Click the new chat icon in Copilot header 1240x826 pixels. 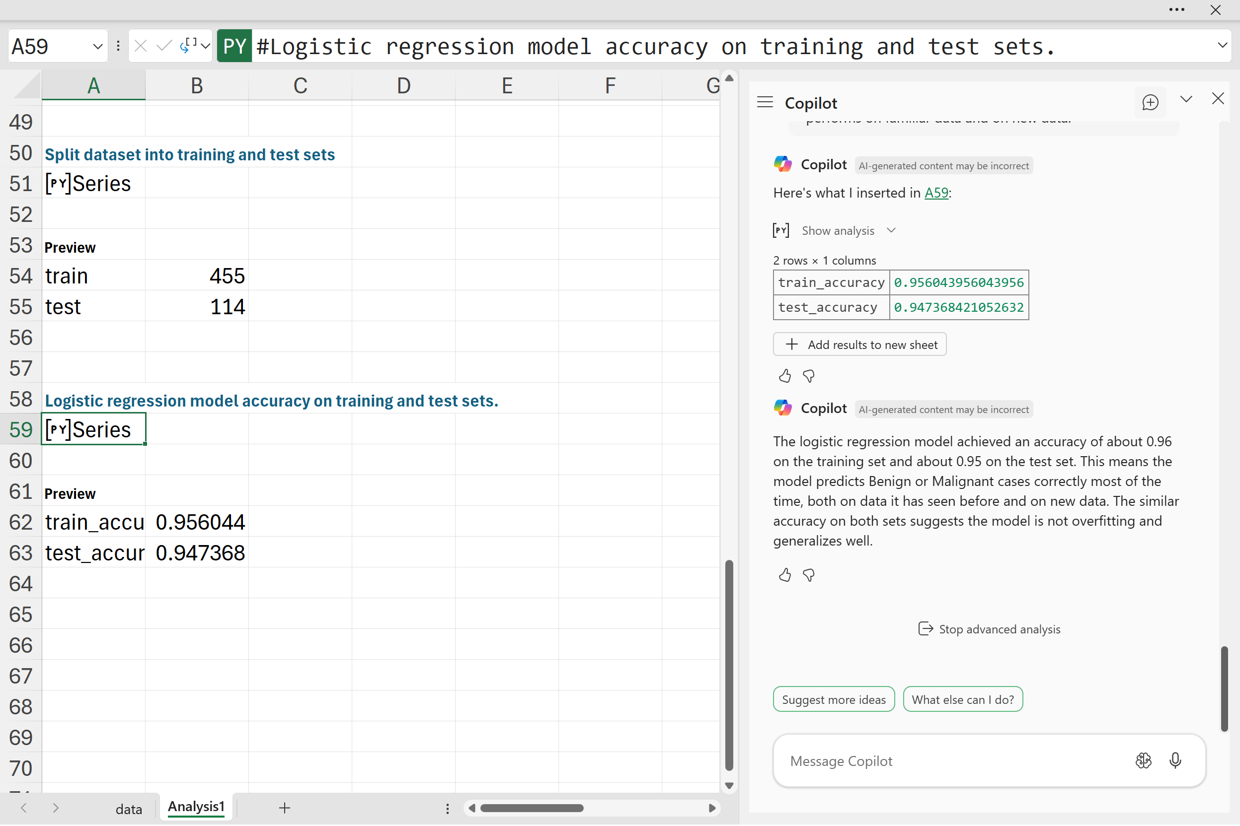(1150, 102)
